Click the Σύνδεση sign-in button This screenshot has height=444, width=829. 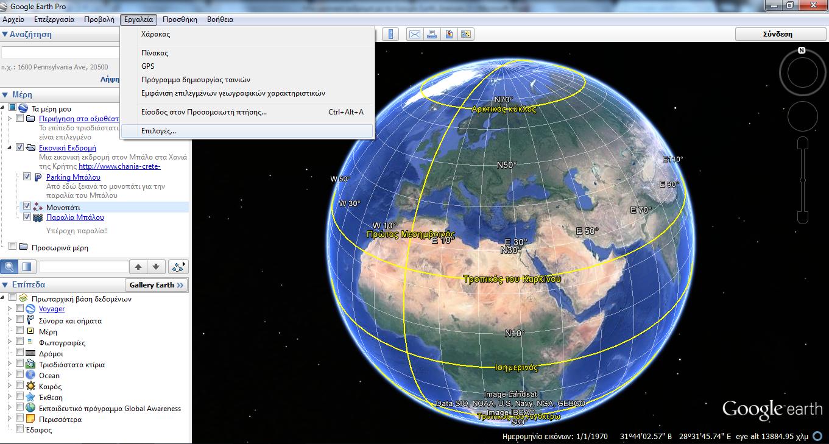(x=778, y=34)
